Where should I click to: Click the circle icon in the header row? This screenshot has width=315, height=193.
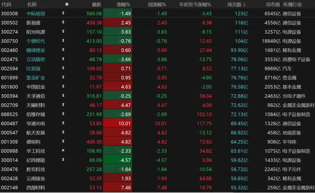click(x=67, y=5)
